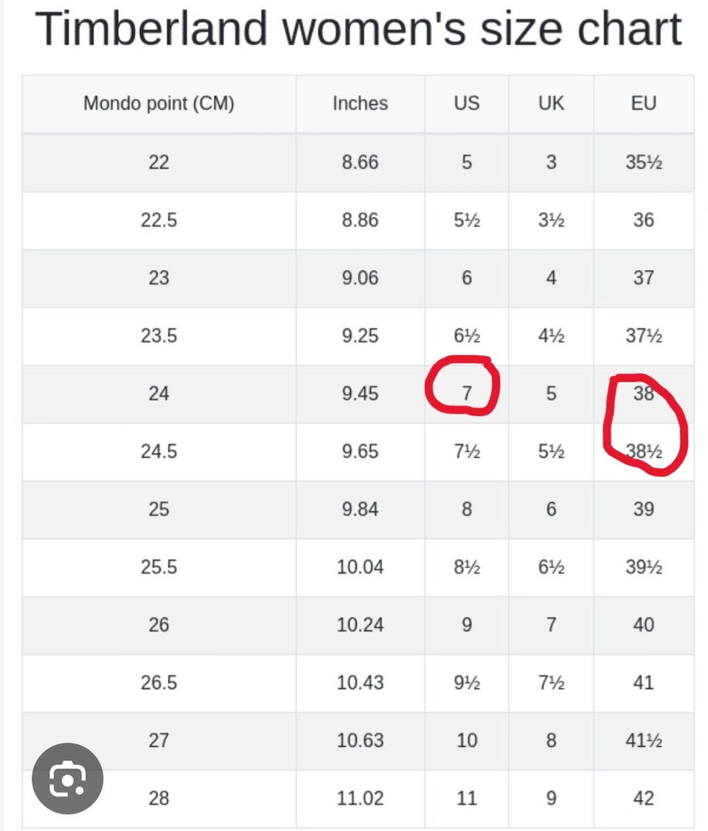Image resolution: width=708 pixels, height=831 pixels.
Task: Click the US 5½ cell
Action: coord(466,220)
